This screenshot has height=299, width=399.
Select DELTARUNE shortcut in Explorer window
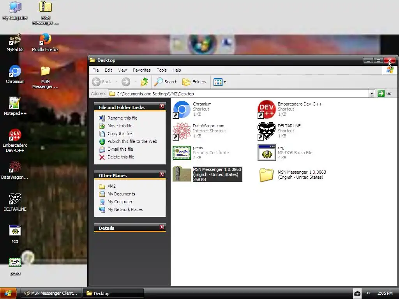[x=279, y=131]
